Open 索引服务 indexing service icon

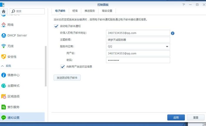4,107
